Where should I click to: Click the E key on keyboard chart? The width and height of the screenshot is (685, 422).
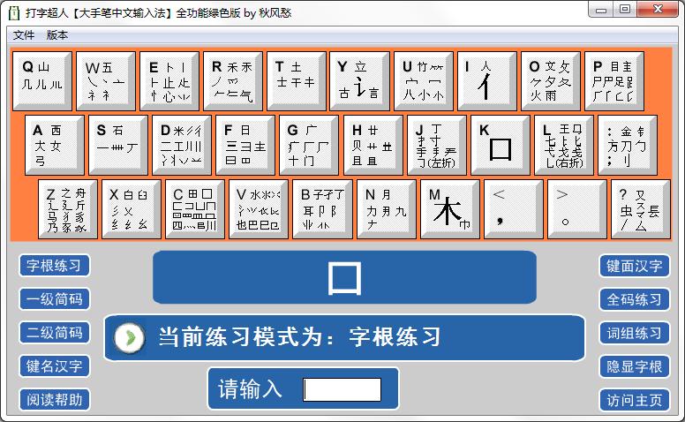point(169,81)
